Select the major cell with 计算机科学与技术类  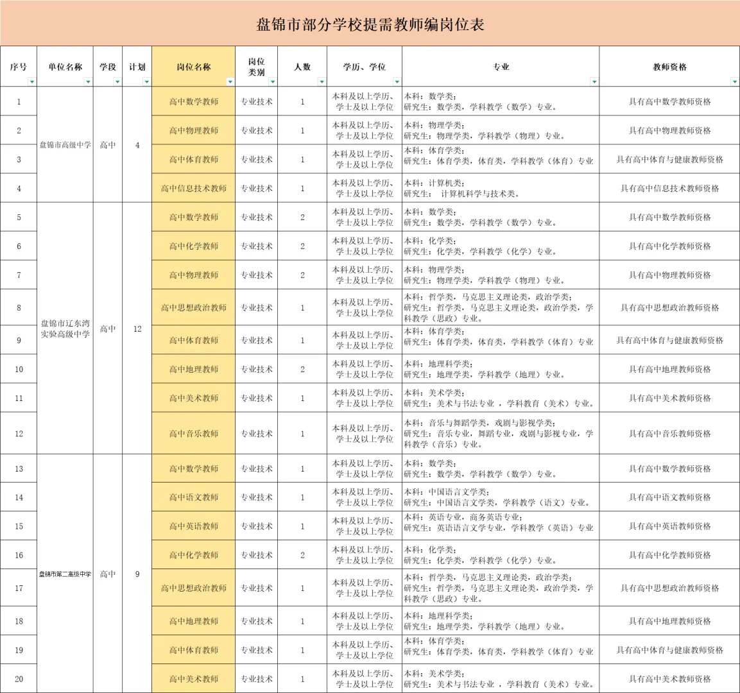point(501,188)
